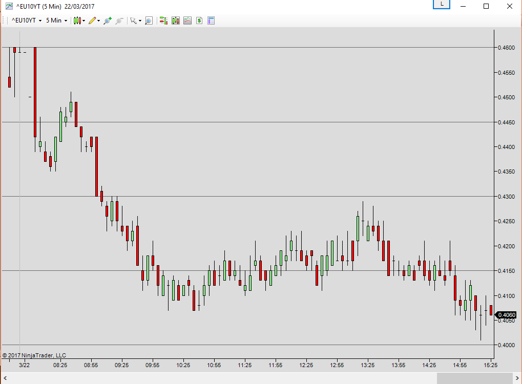
Task: Open the chart style candlestick icon
Action: tap(77, 20)
